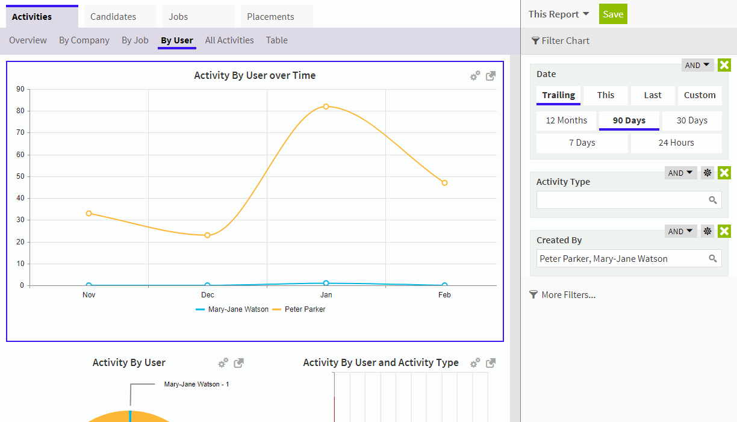The height and width of the screenshot is (422, 737).
Task: Open settings gear for Activity By User over Time chart
Action: click(475, 76)
